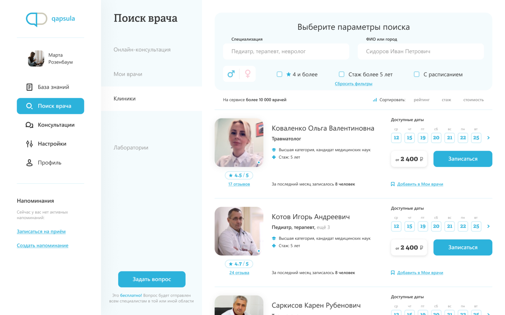Enable the С расписанием checkbox
505x315 pixels.
pyautogui.click(x=416, y=74)
